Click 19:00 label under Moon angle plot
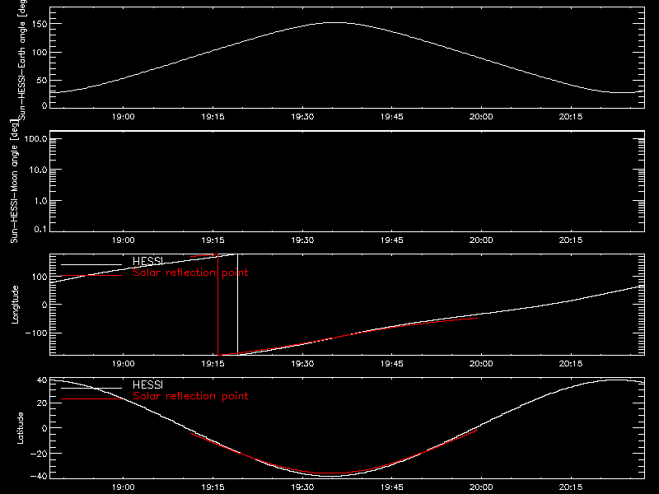Image resolution: width=659 pixels, height=494 pixels. 123,240
